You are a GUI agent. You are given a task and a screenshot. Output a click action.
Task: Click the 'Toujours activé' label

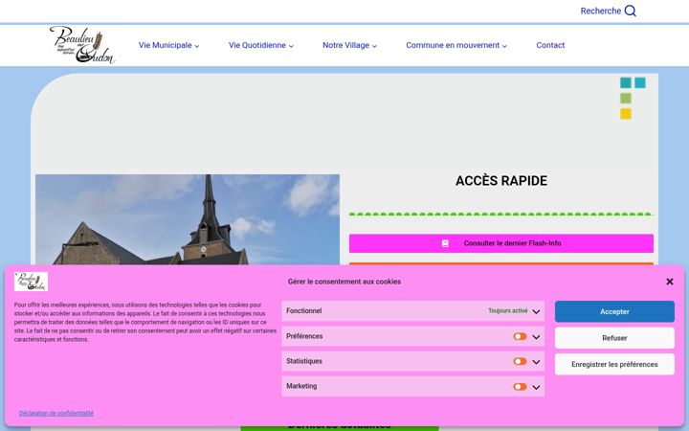pyautogui.click(x=507, y=311)
